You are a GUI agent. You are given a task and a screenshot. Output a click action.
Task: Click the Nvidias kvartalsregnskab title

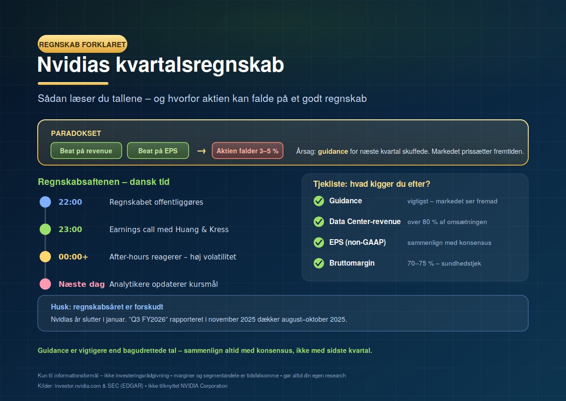(160, 65)
